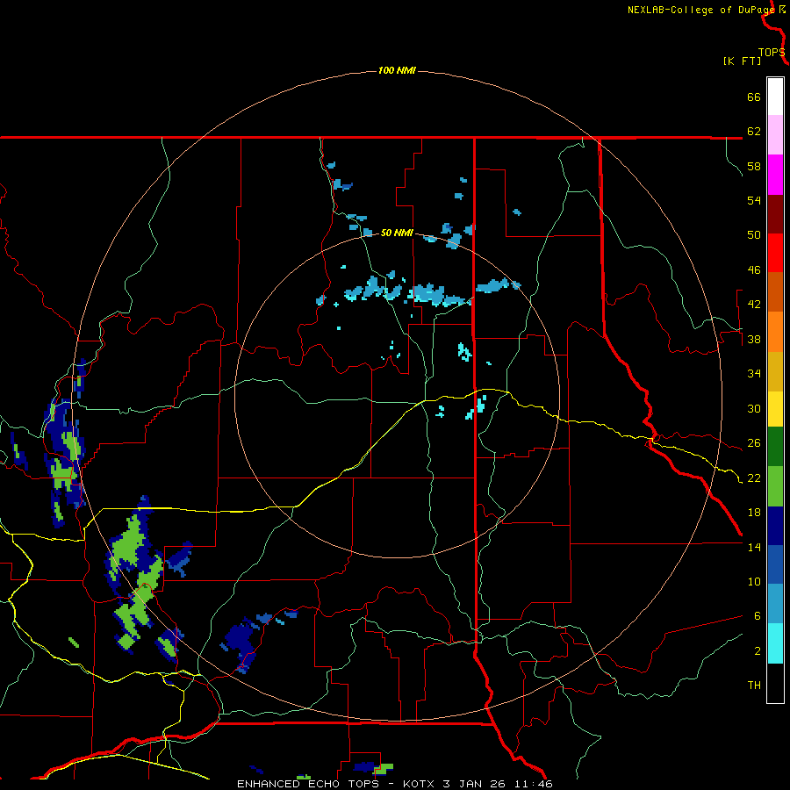Click the bright yellow legend swatch
790x790 pixels.
click(x=775, y=408)
